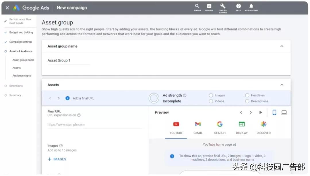Collapse the Assets card
The image size is (310, 176).
pos(282,85)
